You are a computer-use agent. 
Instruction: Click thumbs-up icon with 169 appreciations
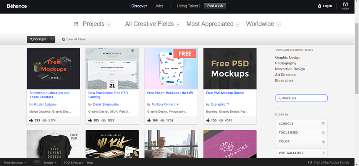click(x=149, y=120)
